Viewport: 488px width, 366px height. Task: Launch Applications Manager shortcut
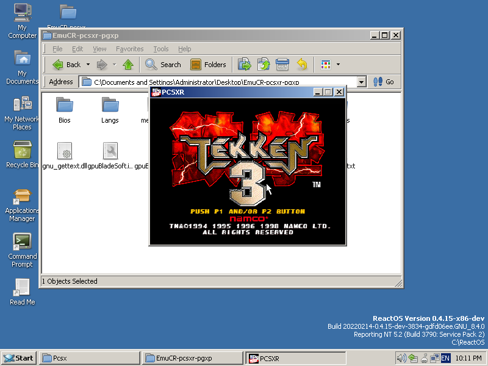(x=22, y=206)
